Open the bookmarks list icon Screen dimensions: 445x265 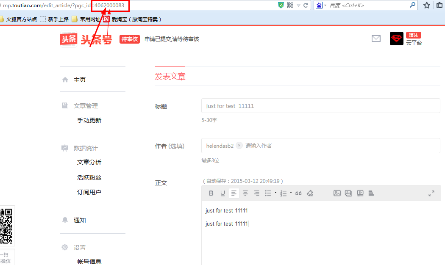[x=439, y=5]
